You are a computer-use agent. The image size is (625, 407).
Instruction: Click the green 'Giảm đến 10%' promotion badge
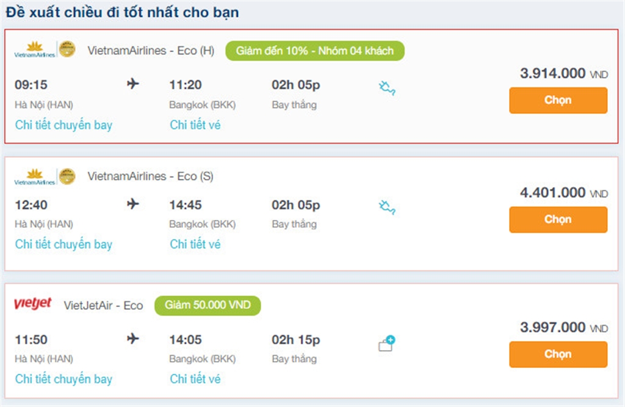pyautogui.click(x=315, y=51)
